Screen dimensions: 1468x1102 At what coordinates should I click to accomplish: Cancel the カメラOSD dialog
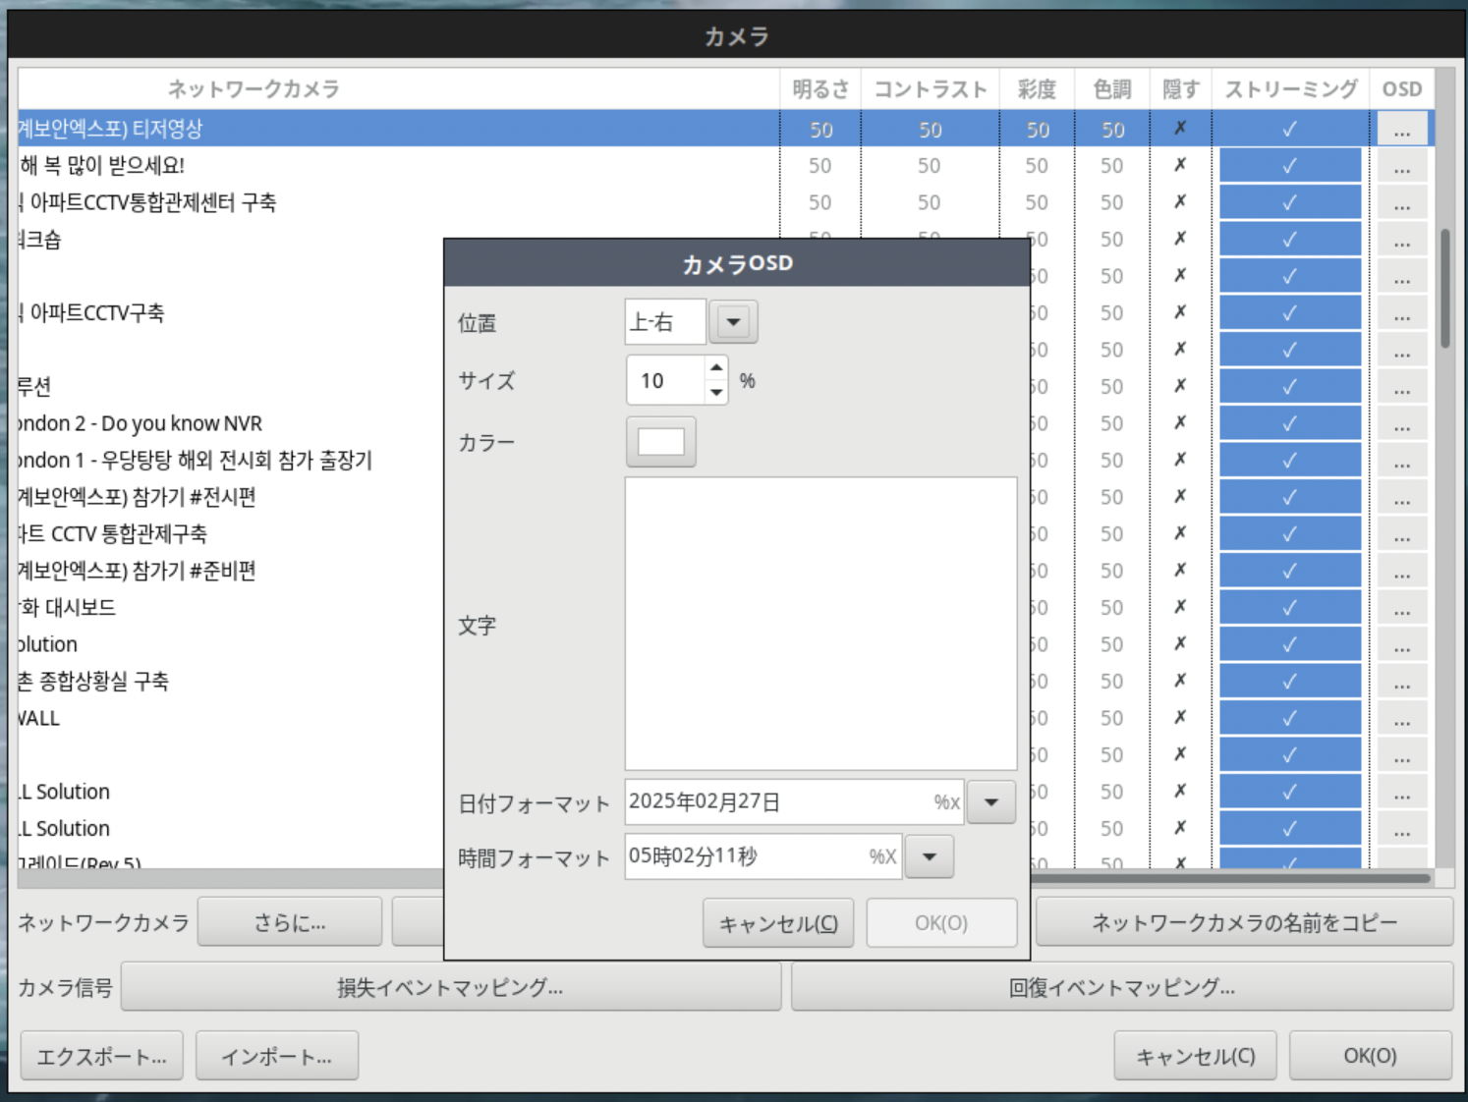point(777,923)
